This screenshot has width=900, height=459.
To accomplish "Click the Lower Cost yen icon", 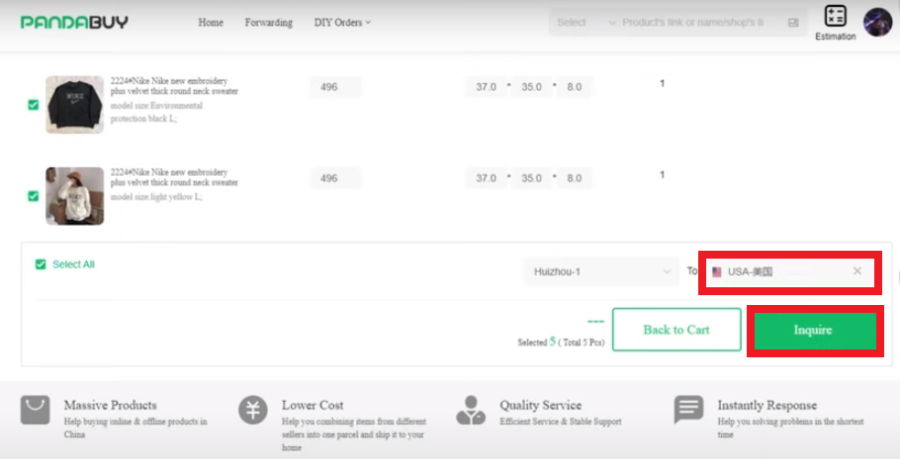I will coord(253,410).
